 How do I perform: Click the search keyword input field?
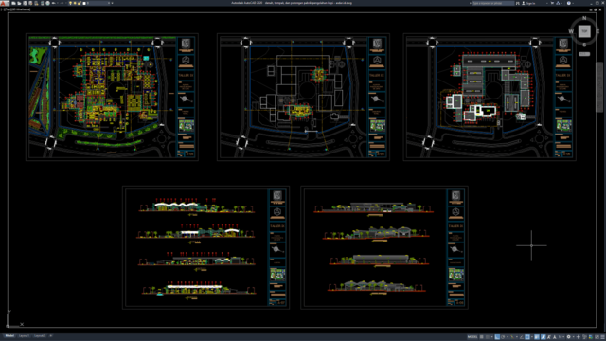pyautogui.click(x=493, y=3)
